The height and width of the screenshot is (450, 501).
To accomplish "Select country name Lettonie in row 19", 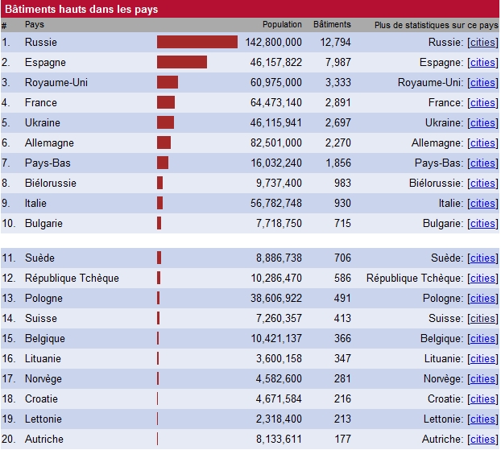I will (43, 419).
